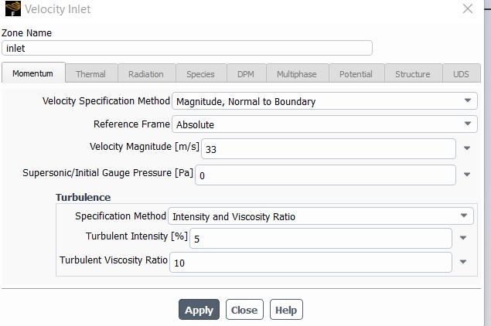The height and width of the screenshot is (326, 491).
Task: Click the Apply button
Action: point(199,310)
